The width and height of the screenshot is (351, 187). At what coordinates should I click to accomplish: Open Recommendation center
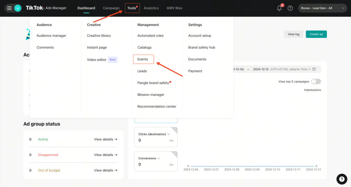pos(157,107)
